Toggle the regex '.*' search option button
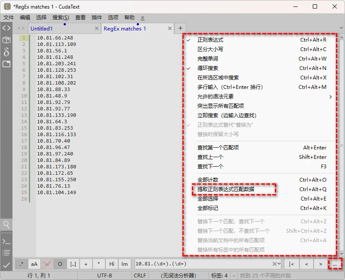The width and height of the screenshot is (345, 280). coord(22,264)
